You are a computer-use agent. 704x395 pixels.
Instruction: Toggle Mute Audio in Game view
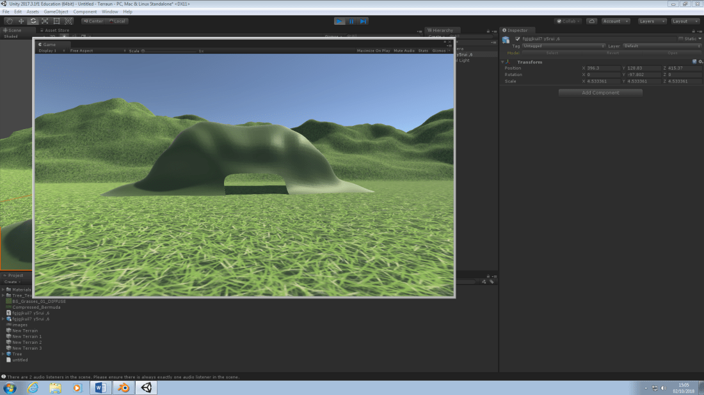click(x=404, y=50)
